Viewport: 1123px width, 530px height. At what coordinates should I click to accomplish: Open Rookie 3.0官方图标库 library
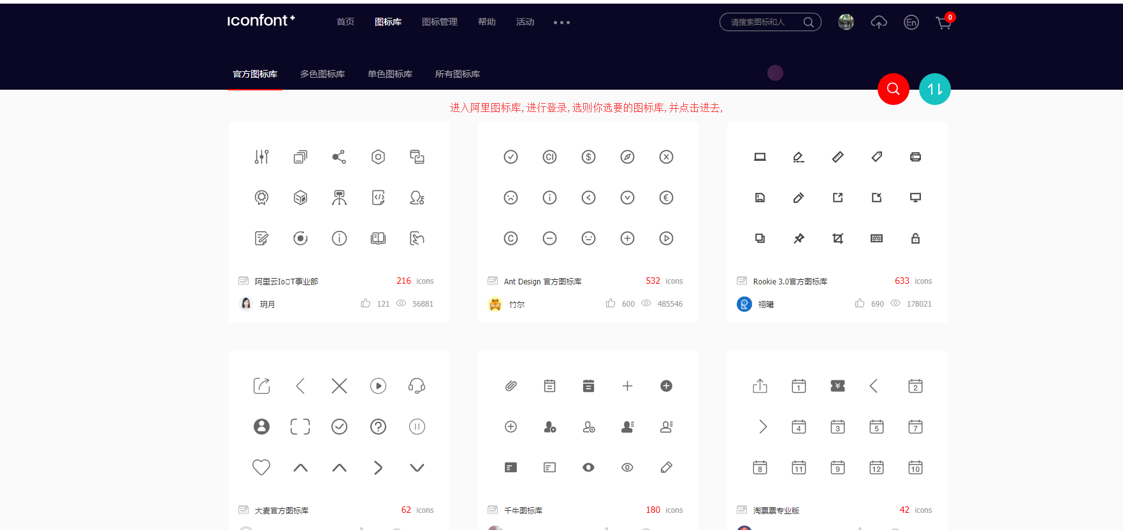(x=790, y=281)
